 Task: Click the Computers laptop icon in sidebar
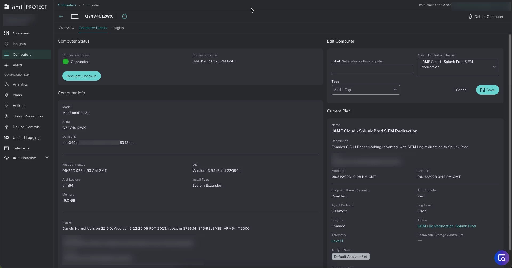coord(6,54)
